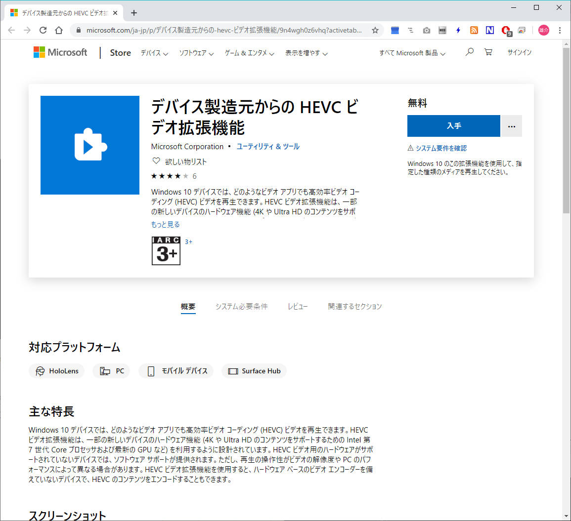Click the 入手 button
571x521 pixels.
tap(454, 126)
